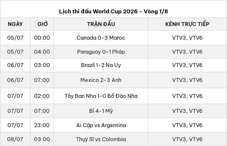Screen dimensions: 227x146
Task: Click the KÊNH TRỰC TIẾP column header
Action: [x=187, y=24]
